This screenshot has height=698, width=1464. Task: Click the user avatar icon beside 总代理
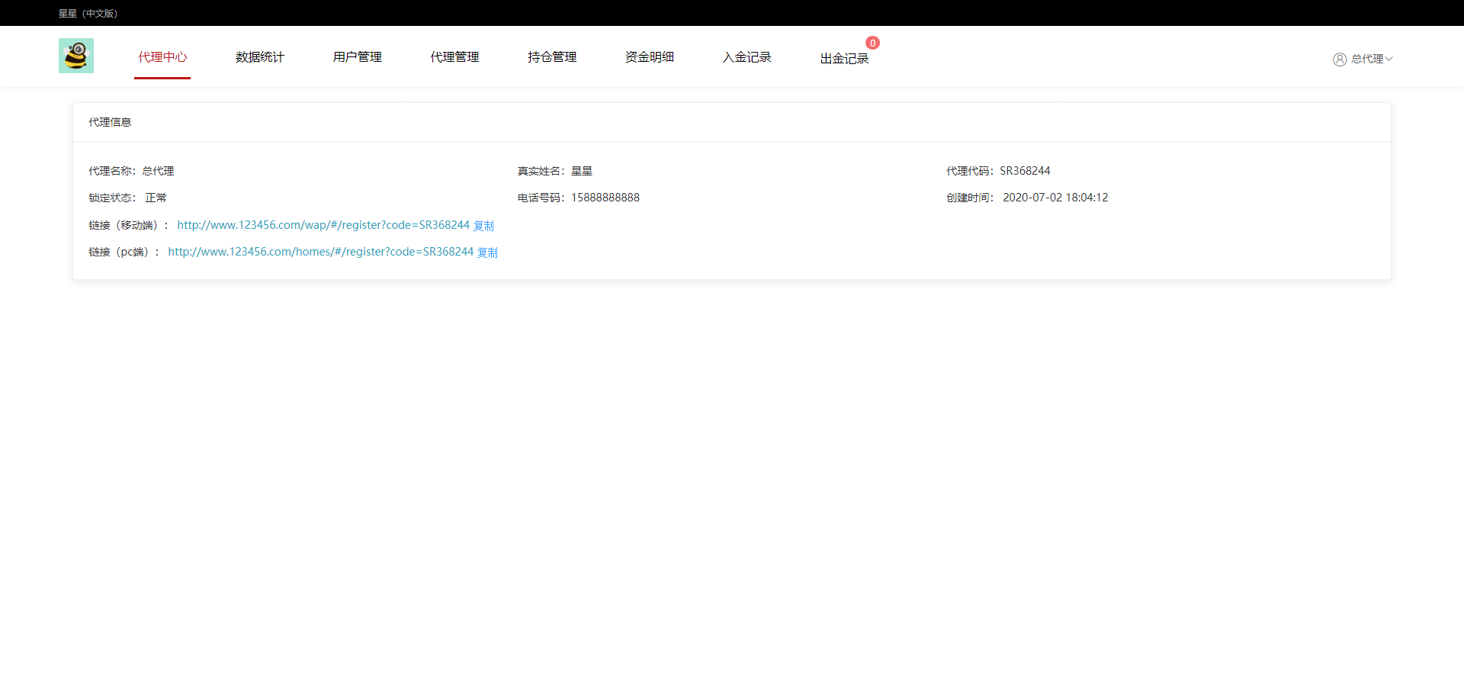pyautogui.click(x=1340, y=59)
